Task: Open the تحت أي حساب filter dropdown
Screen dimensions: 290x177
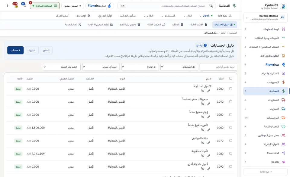Action: (x=101, y=67)
